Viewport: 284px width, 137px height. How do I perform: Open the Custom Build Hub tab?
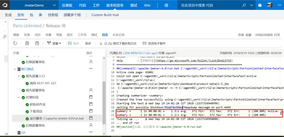(105, 15)
